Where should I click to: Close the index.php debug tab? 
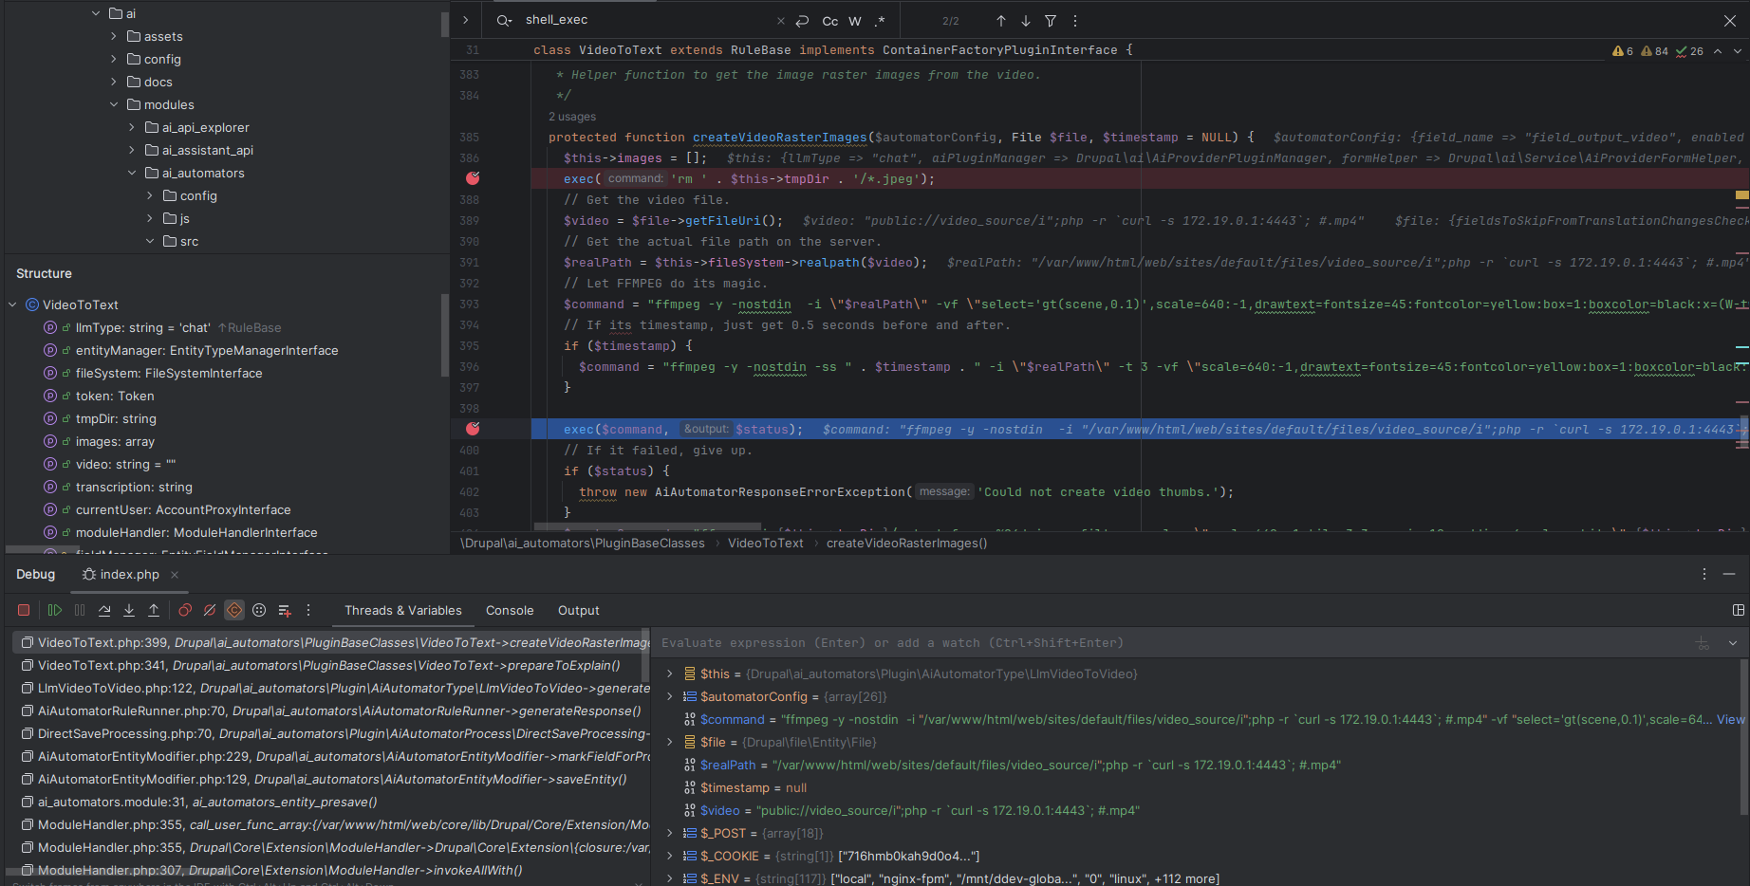pyautogui.click(x=175, y=575)
